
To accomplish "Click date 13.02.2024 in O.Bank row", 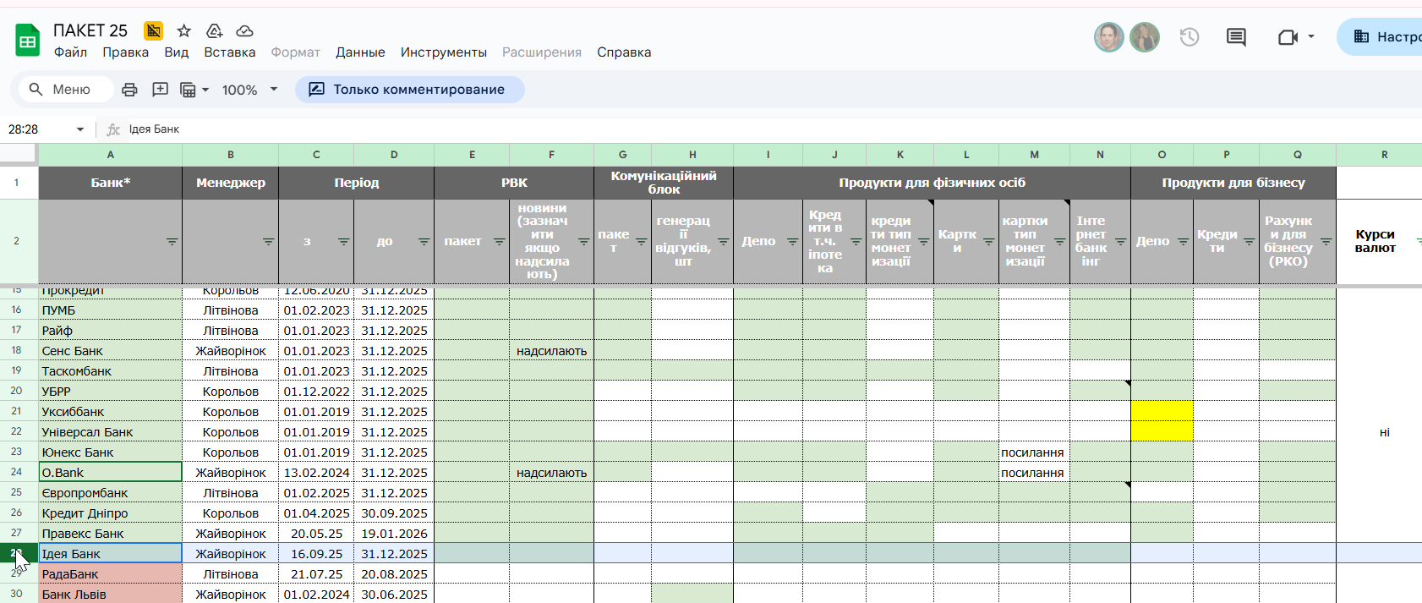I will click(316, 472).
